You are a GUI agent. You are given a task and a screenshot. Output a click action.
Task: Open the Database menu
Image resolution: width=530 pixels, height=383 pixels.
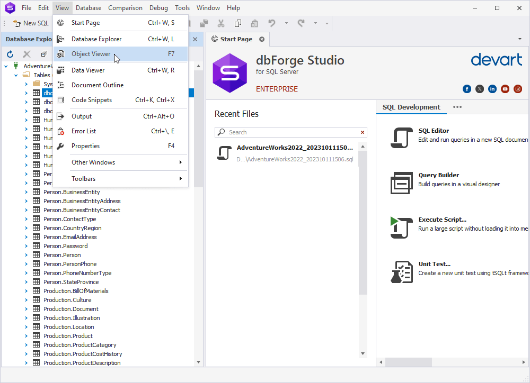pos(88,7)
